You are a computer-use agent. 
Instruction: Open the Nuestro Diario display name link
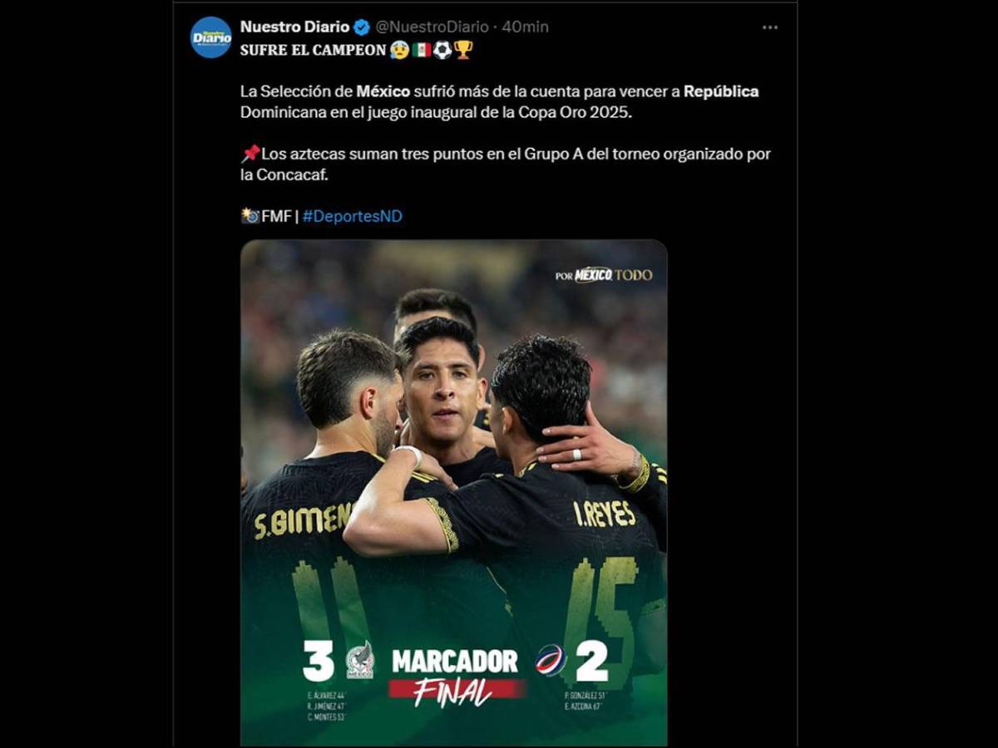[x=295, y=27]
